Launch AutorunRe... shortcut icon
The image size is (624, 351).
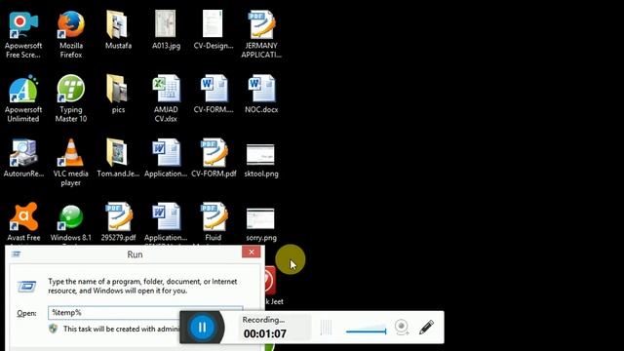(x=23, y=158)
